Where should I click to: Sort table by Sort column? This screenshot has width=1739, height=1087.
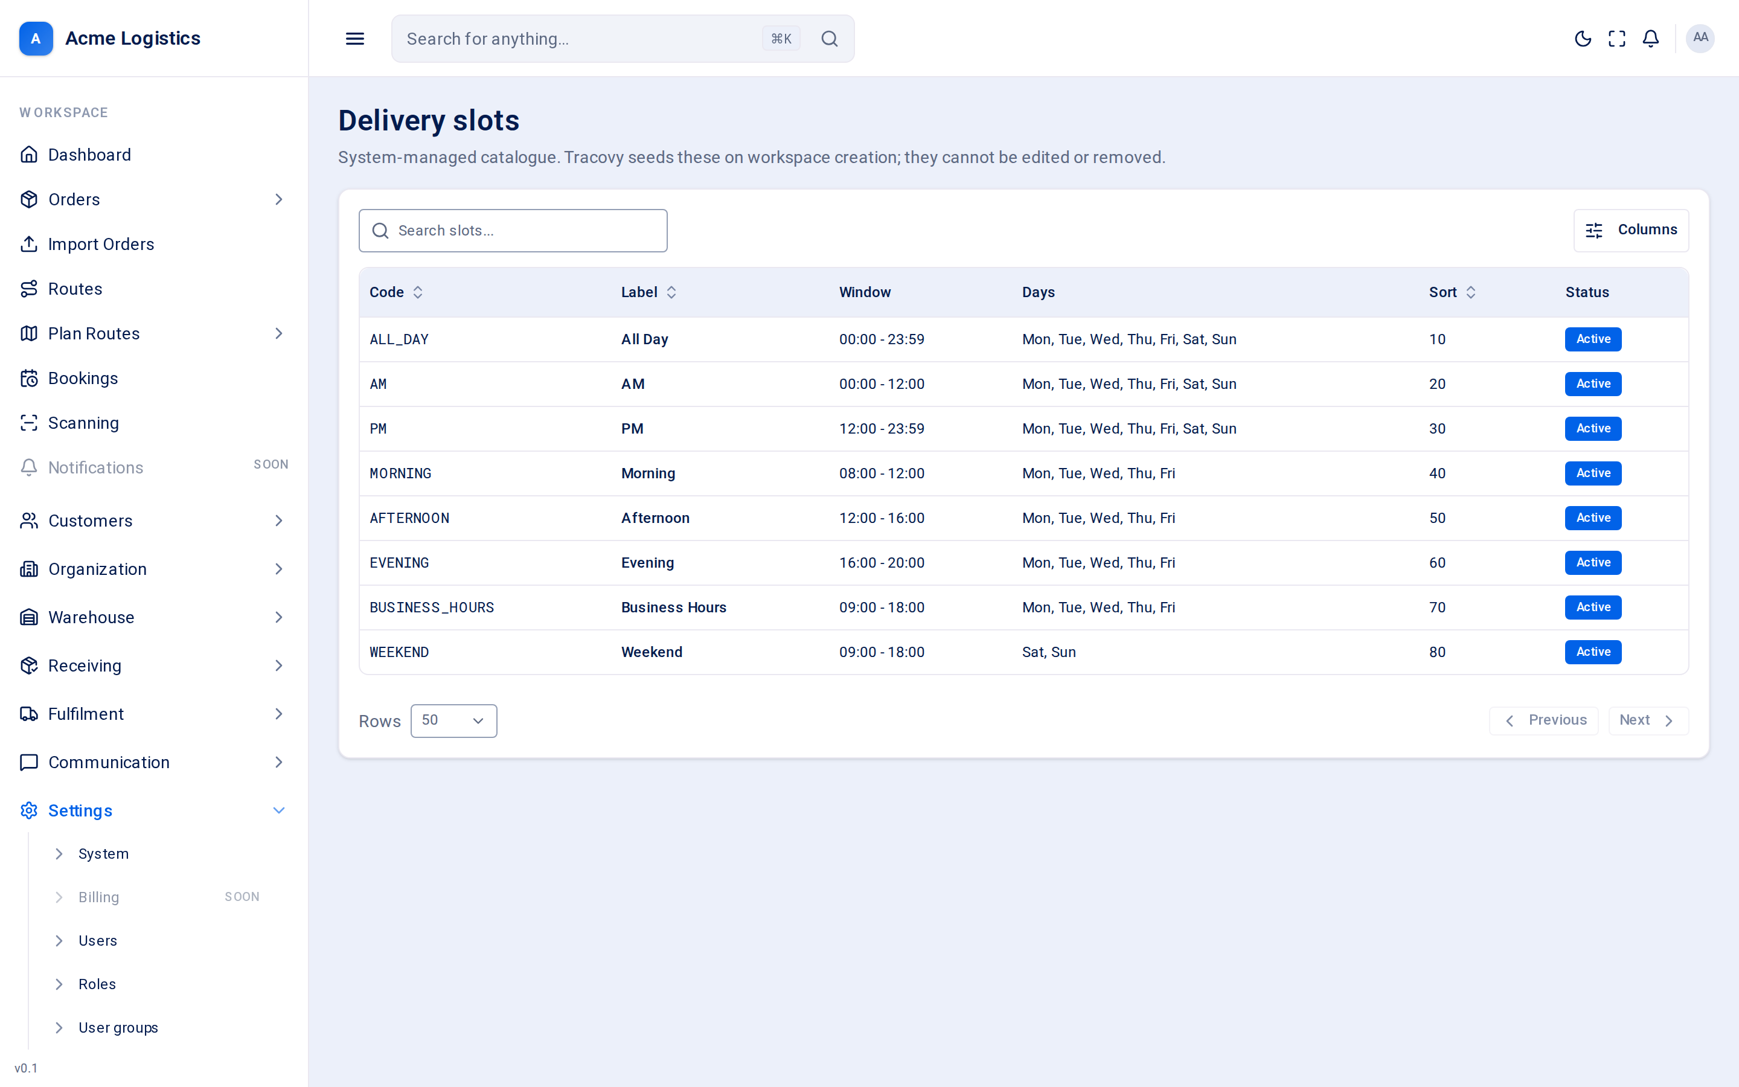point(1452,292)
